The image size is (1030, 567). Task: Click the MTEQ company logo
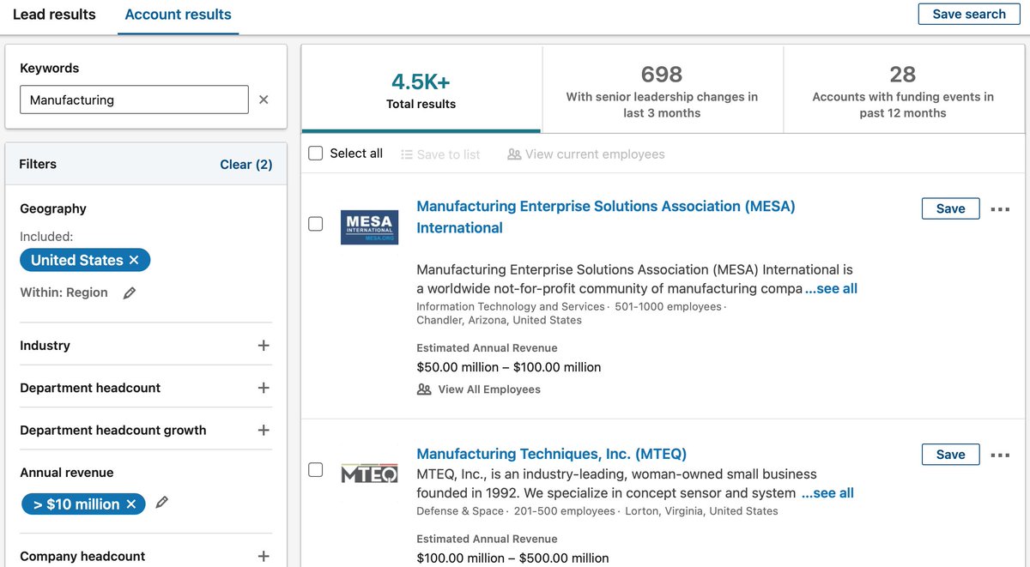pos(369,474)
